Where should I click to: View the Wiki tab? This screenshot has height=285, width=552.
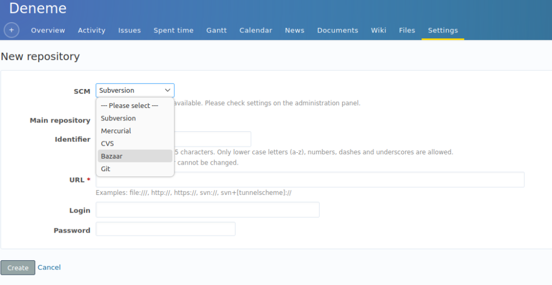coord(378,30)
